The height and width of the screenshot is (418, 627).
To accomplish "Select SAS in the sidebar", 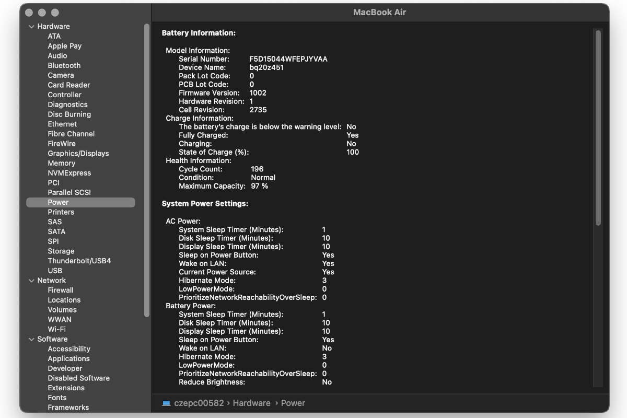I will tap(55, 222).
